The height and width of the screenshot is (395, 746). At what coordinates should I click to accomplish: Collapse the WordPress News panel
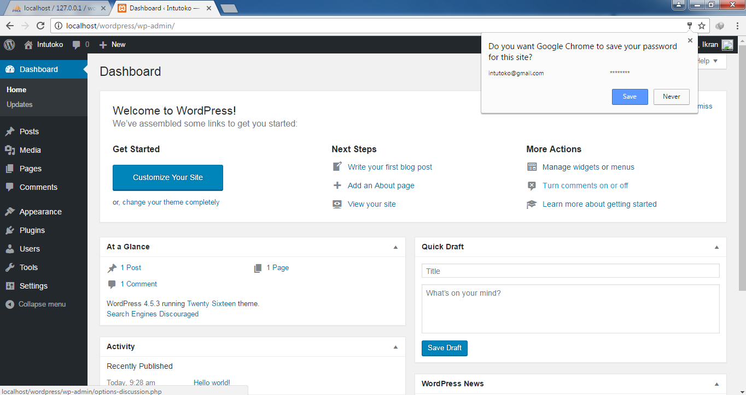pyautogui.click(x=716, y=384)
